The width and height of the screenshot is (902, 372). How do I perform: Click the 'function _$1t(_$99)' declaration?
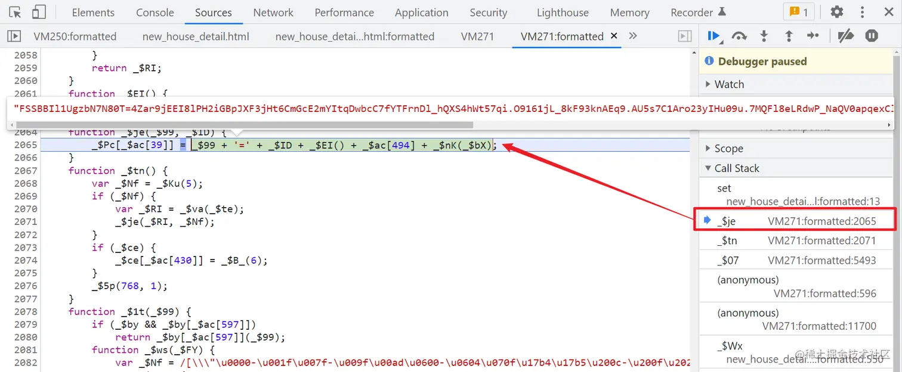[x=129, y=311]
